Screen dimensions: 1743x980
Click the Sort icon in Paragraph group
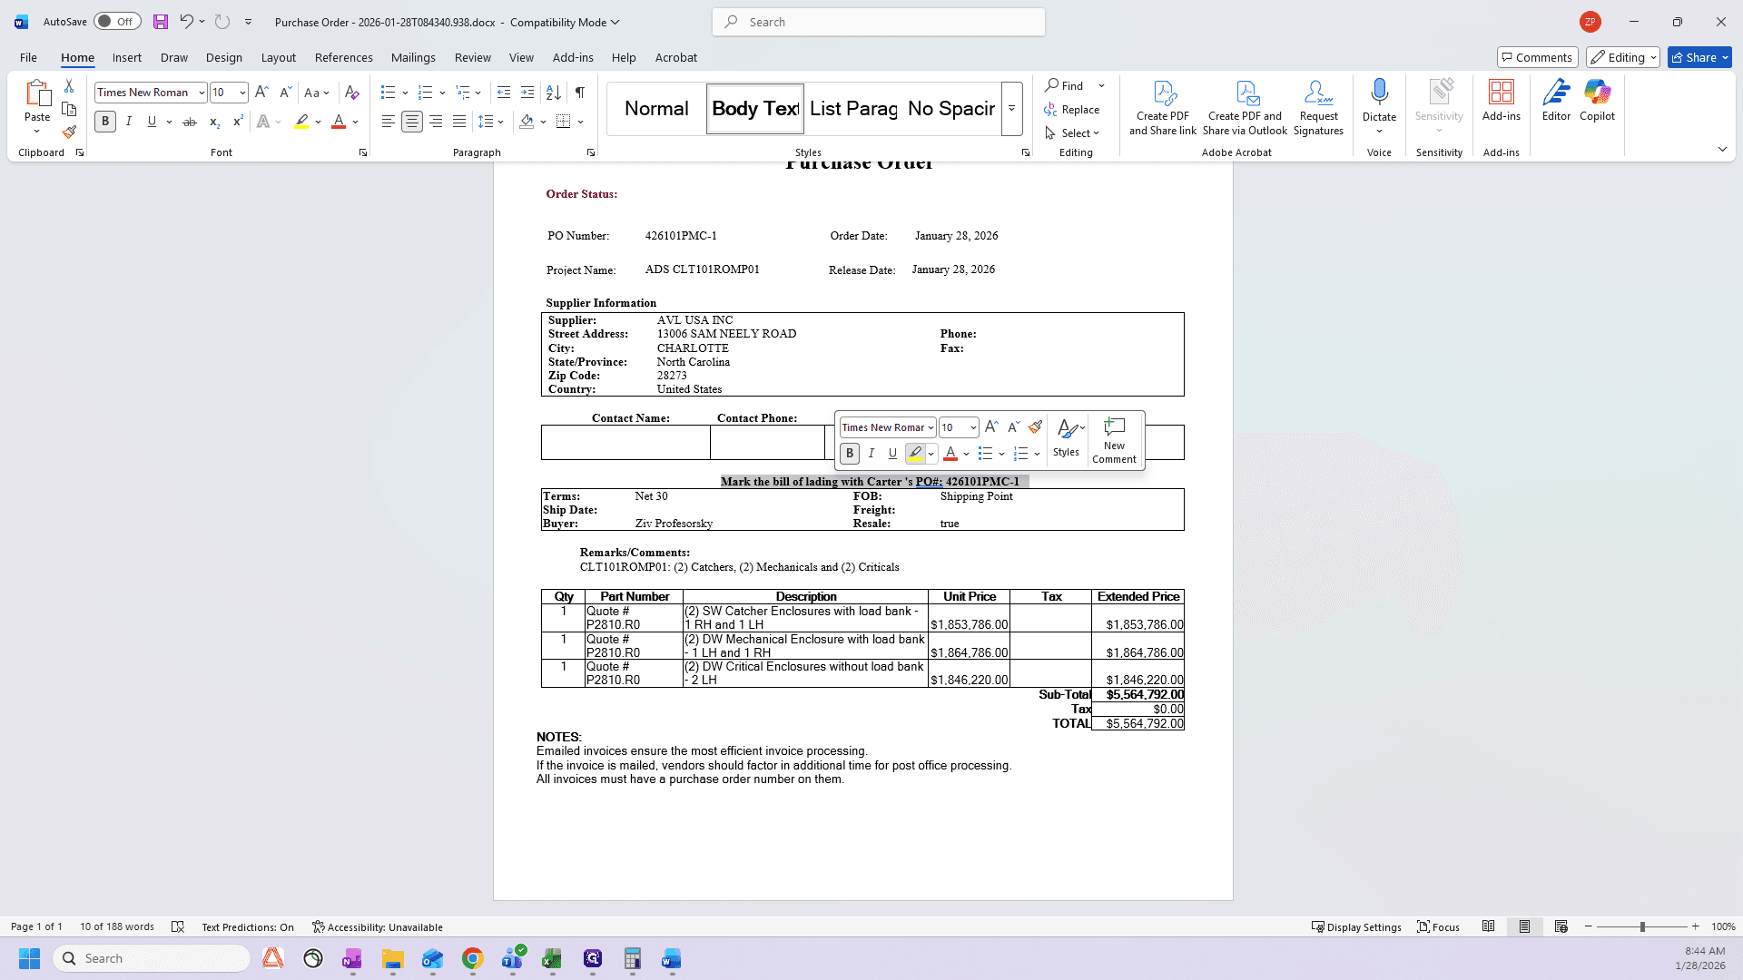coord(553,93)
